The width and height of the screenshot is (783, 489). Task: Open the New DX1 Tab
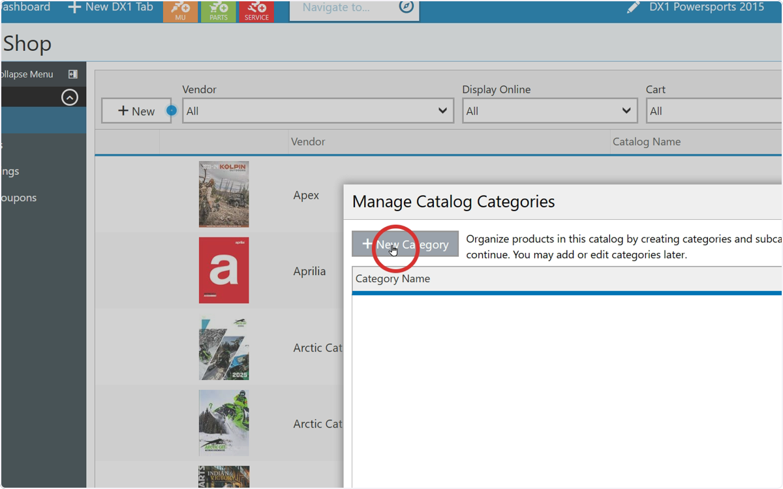(110, 7)
